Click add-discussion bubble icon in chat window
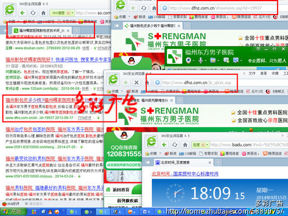Screen dimensions: 288x216 226,60
